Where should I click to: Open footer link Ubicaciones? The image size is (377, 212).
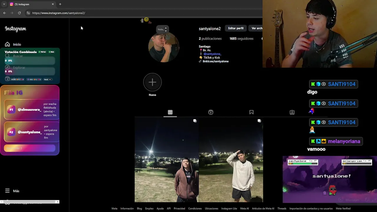click(x=211, y=208)
